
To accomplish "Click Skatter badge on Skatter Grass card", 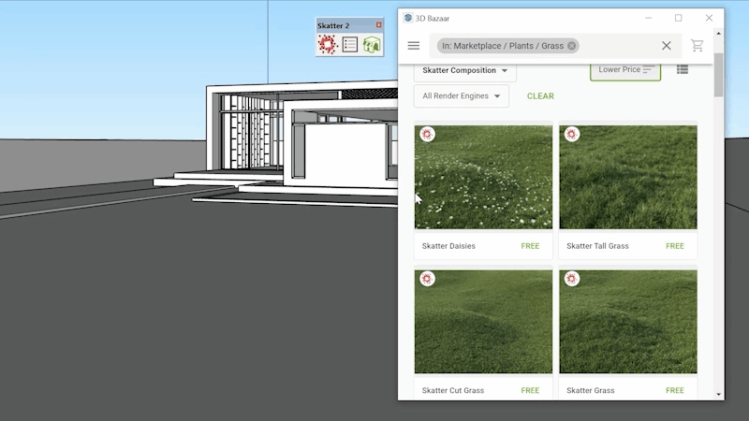I will pos(572,279).
